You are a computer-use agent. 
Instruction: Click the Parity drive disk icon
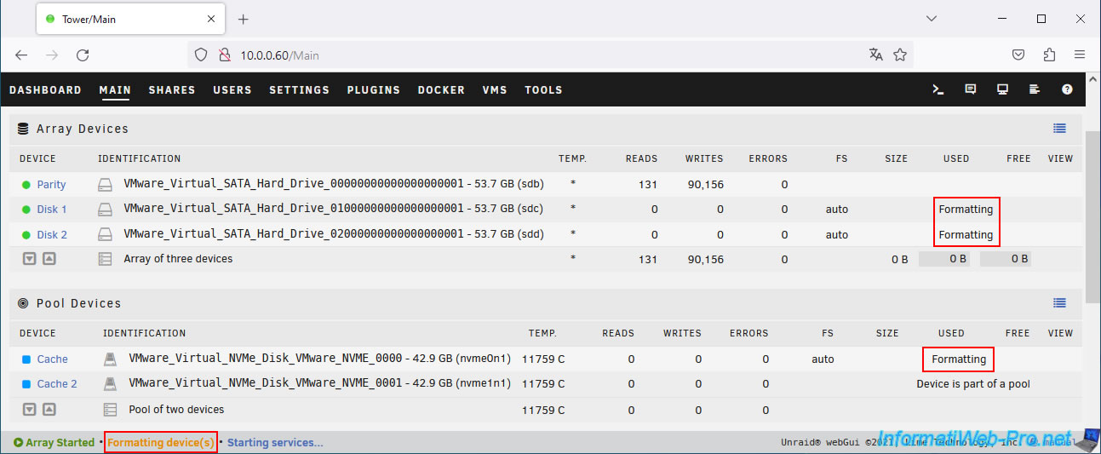coord(105,185)
